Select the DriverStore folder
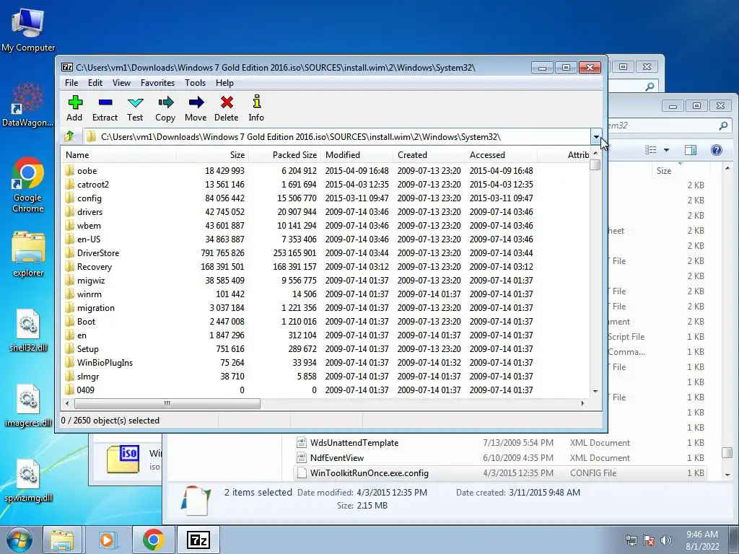Viewport: 739px width, 554px height. tap(325, 253)
